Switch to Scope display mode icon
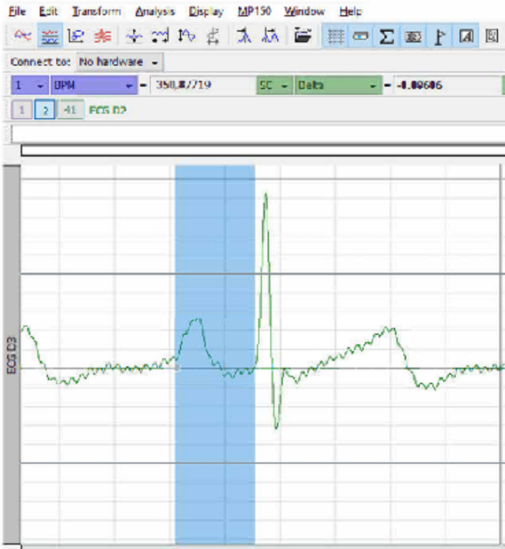Image resolution: width=505 pixels, height=549 pixels. (23, 36)
